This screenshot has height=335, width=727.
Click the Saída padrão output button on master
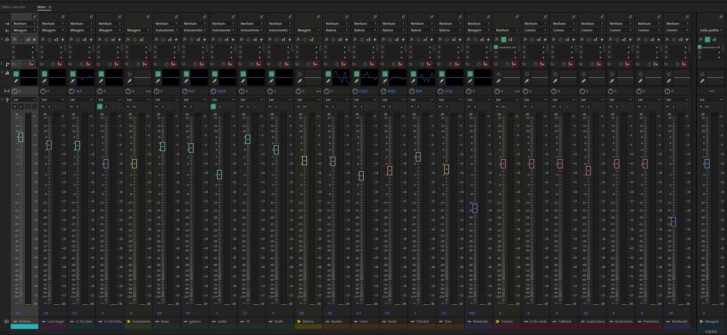[710, 30]
